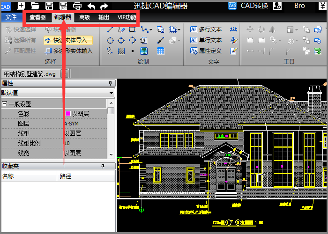The width and height of the screenshot is (328, 234).
Task: Open the text style icon with pencil
Action: click(233, 40)
